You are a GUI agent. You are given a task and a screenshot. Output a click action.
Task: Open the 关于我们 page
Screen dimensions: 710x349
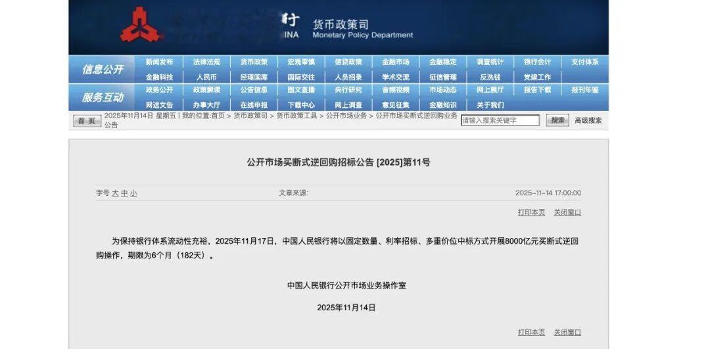pos(490,105)
